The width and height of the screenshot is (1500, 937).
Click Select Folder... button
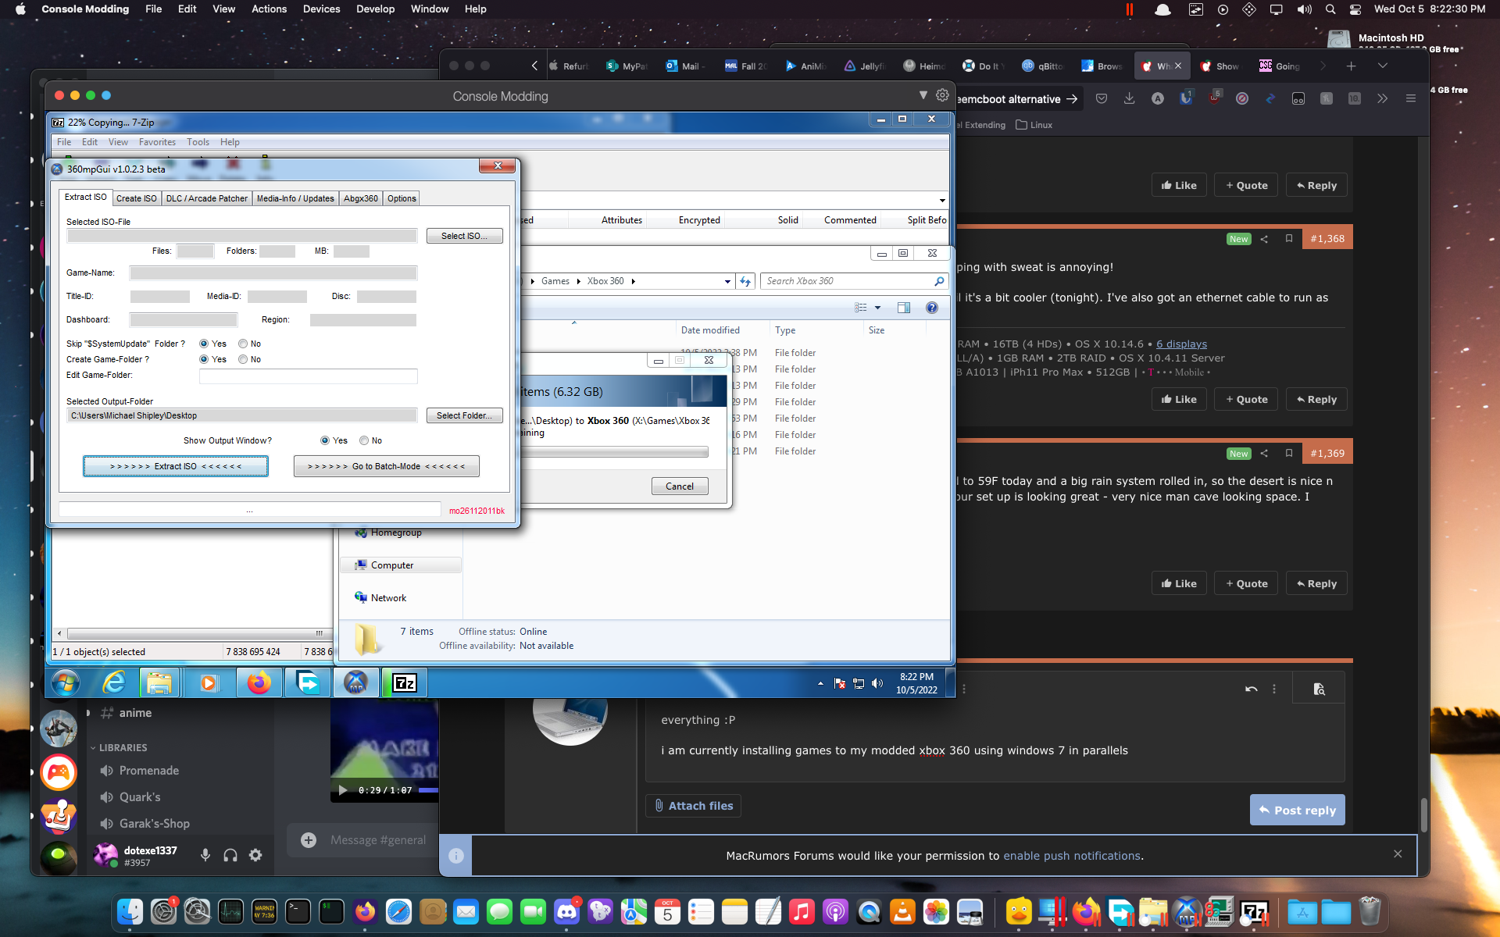464,415
